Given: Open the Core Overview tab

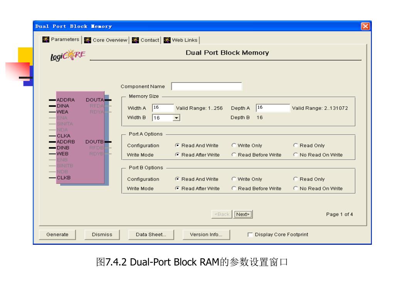Looking at the screenshot, I should pos(106,40).
